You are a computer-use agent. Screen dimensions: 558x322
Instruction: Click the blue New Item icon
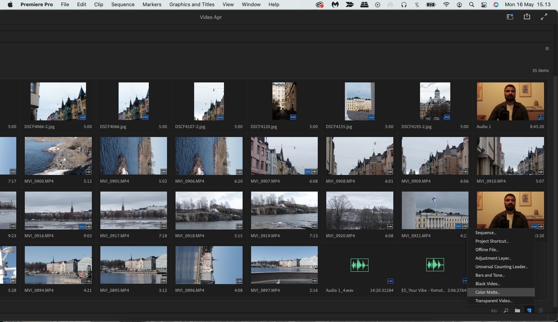(x=529, y=310)
